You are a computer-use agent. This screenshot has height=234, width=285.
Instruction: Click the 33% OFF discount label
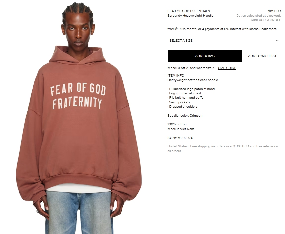click(274, 20)
